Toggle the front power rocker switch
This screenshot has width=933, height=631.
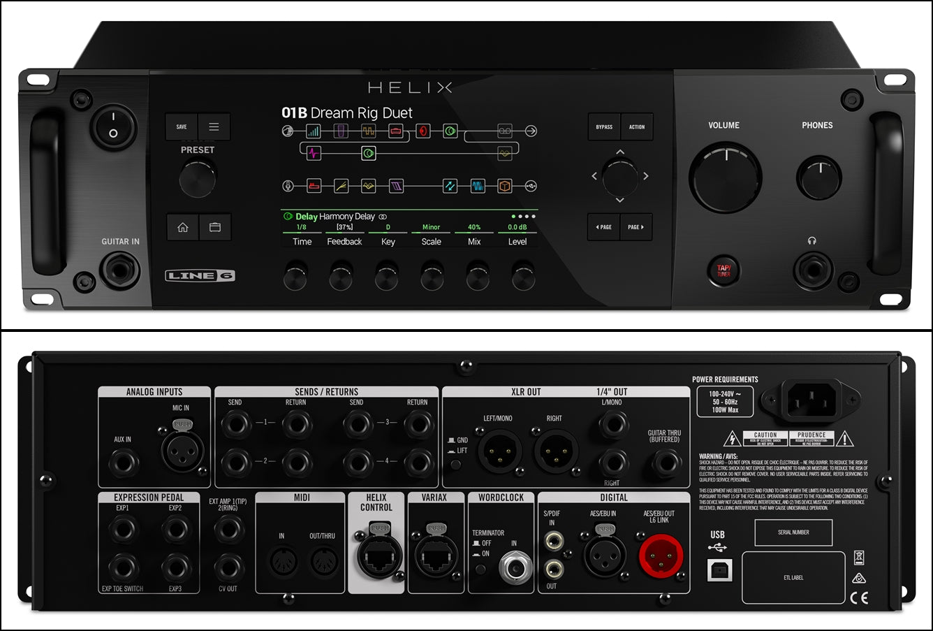[x=113, y=126]
